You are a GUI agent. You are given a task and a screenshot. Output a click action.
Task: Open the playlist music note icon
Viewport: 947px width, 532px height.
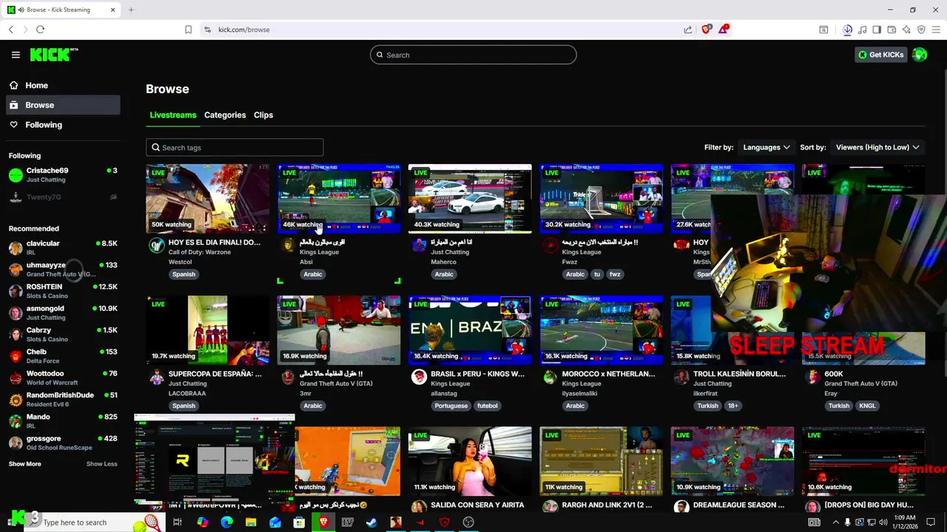[863, 30]
